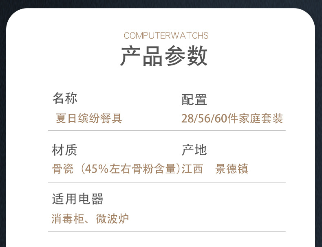Screen dimensions: 322x247
Task: Click the 骨瓷 material text
Action: pyautogui.click(x=62, y=169)
